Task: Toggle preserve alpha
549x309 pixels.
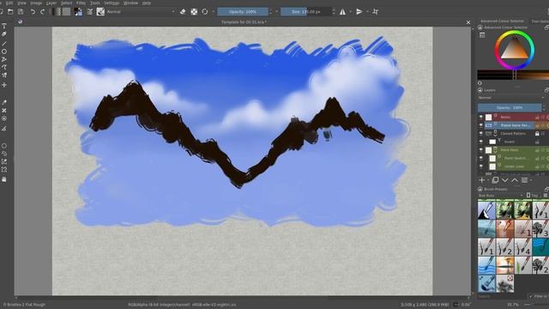Action: pos(194,11)
